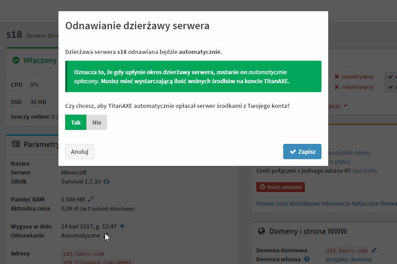Click the 'Wygasa w dniu' label

[x=31, y=226]
